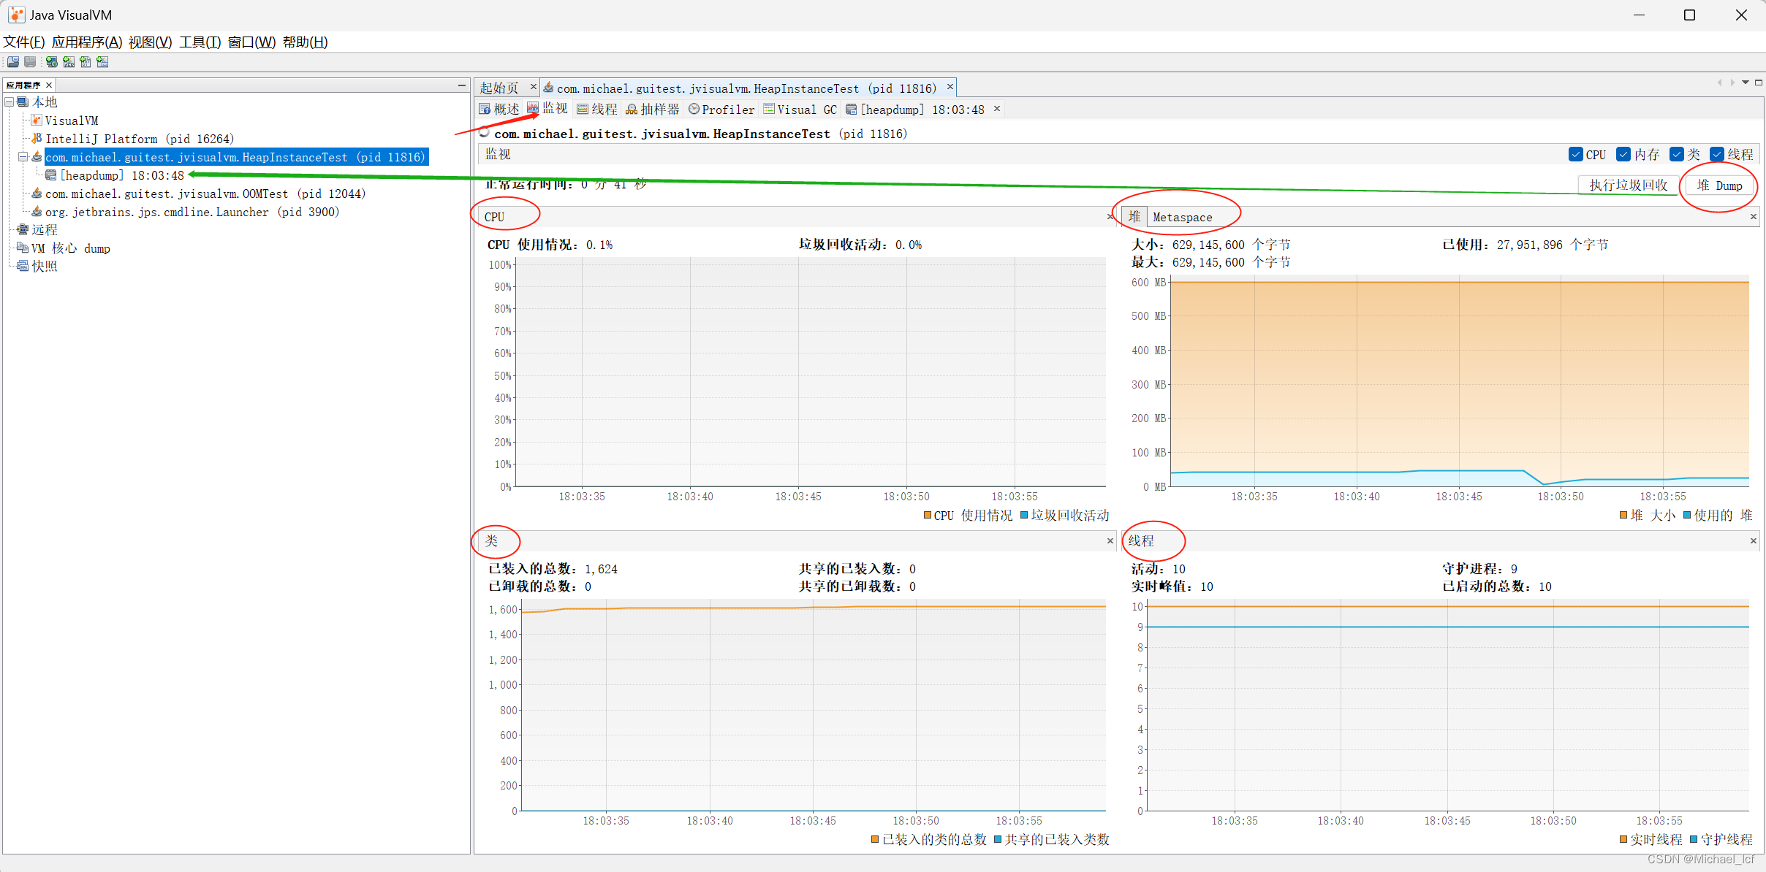The width and height of the screenshot is (1766, 872).
Task: Select the Metaspace memory tab
Action: click(x=1182, y=217)
